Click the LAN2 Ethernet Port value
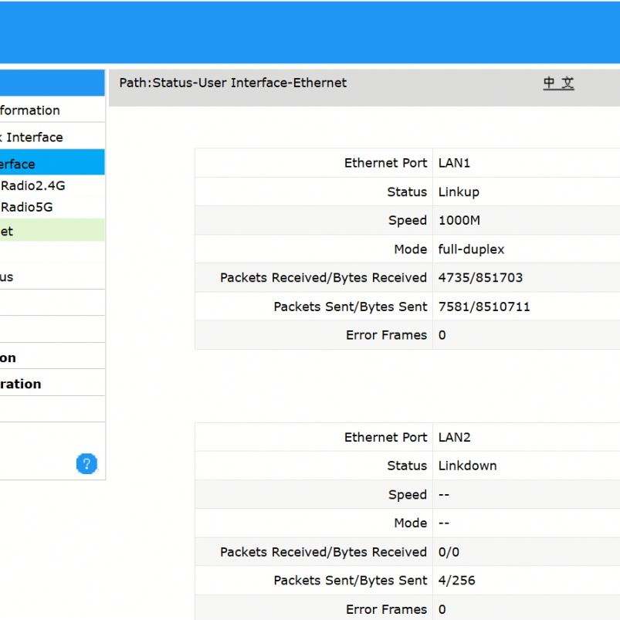Image resolution: width=620 pixels, height=620 pixels. [454, 437]
